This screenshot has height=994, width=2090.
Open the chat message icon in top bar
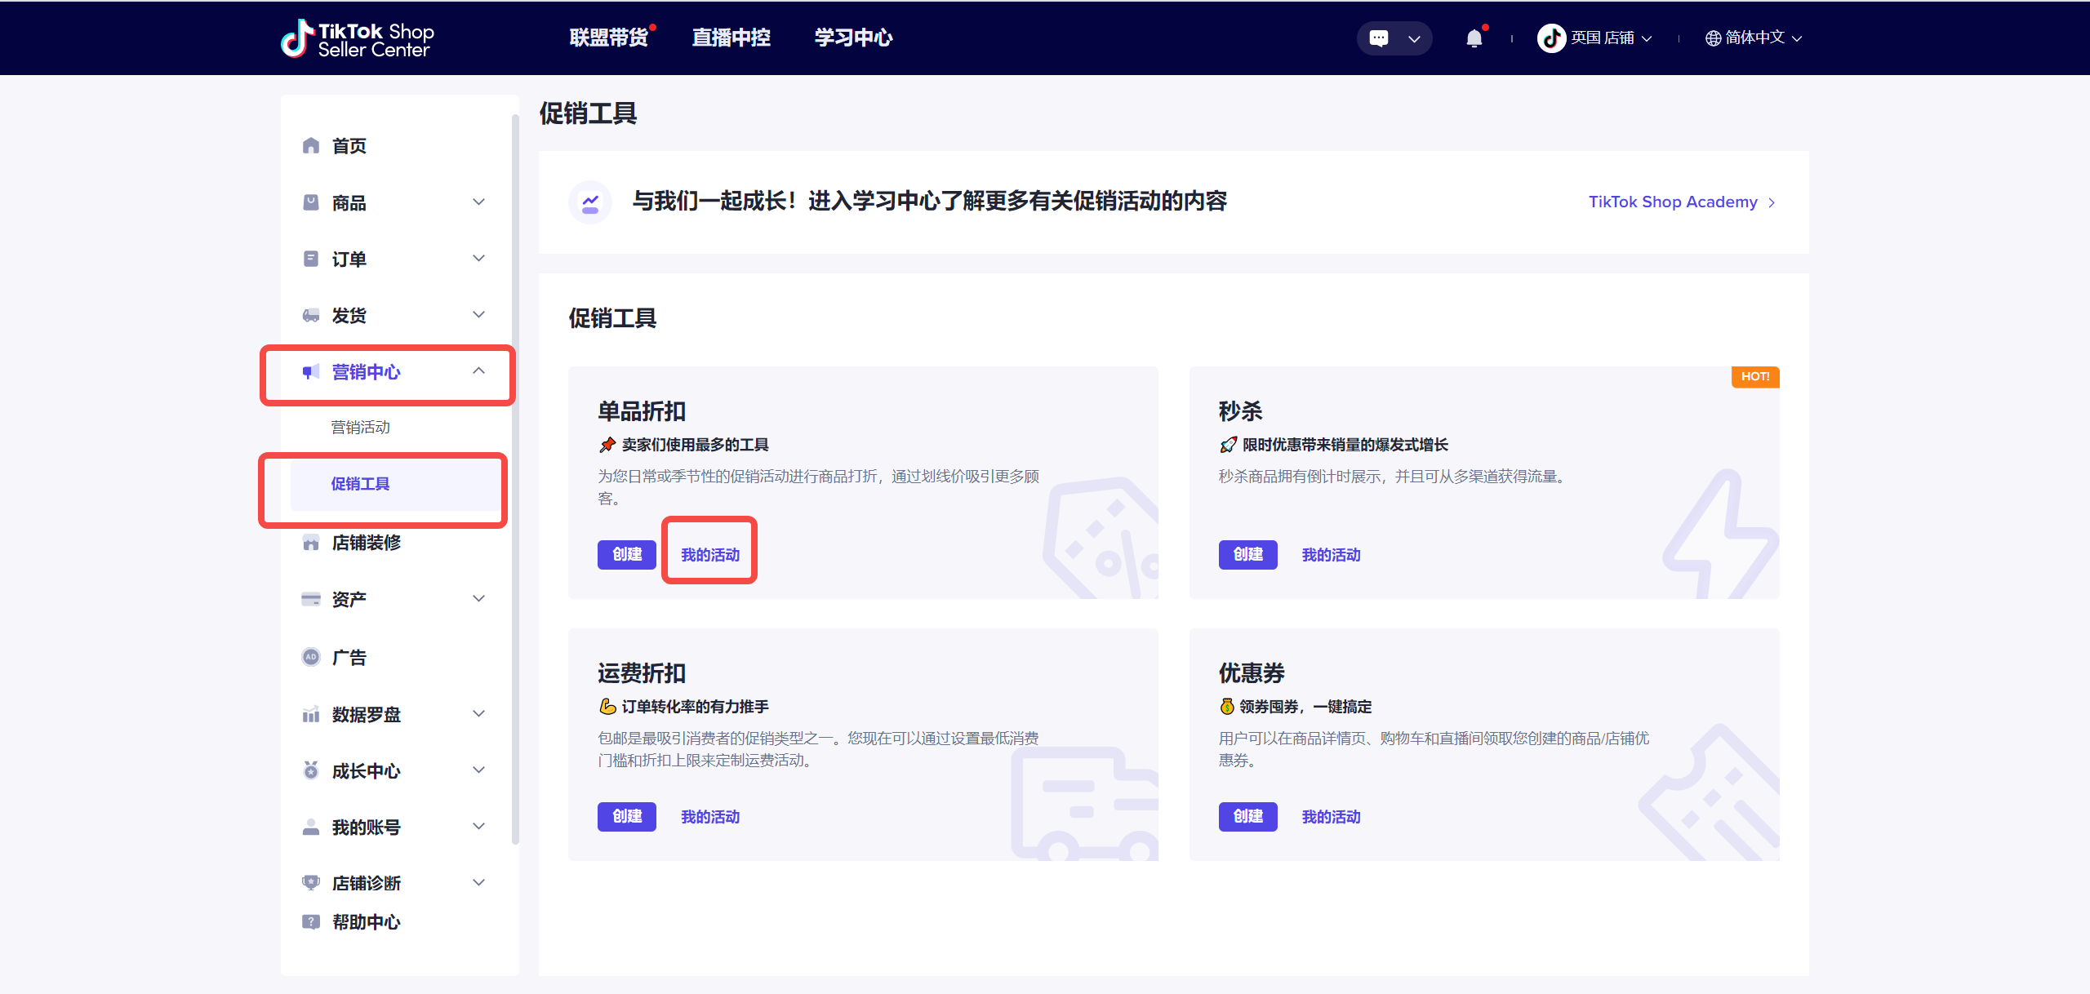pos(1380,38)
